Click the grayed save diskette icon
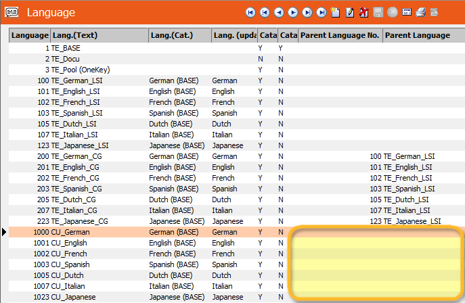The height and width of the screenshot is (303, 465). click(x=378, y=12)
